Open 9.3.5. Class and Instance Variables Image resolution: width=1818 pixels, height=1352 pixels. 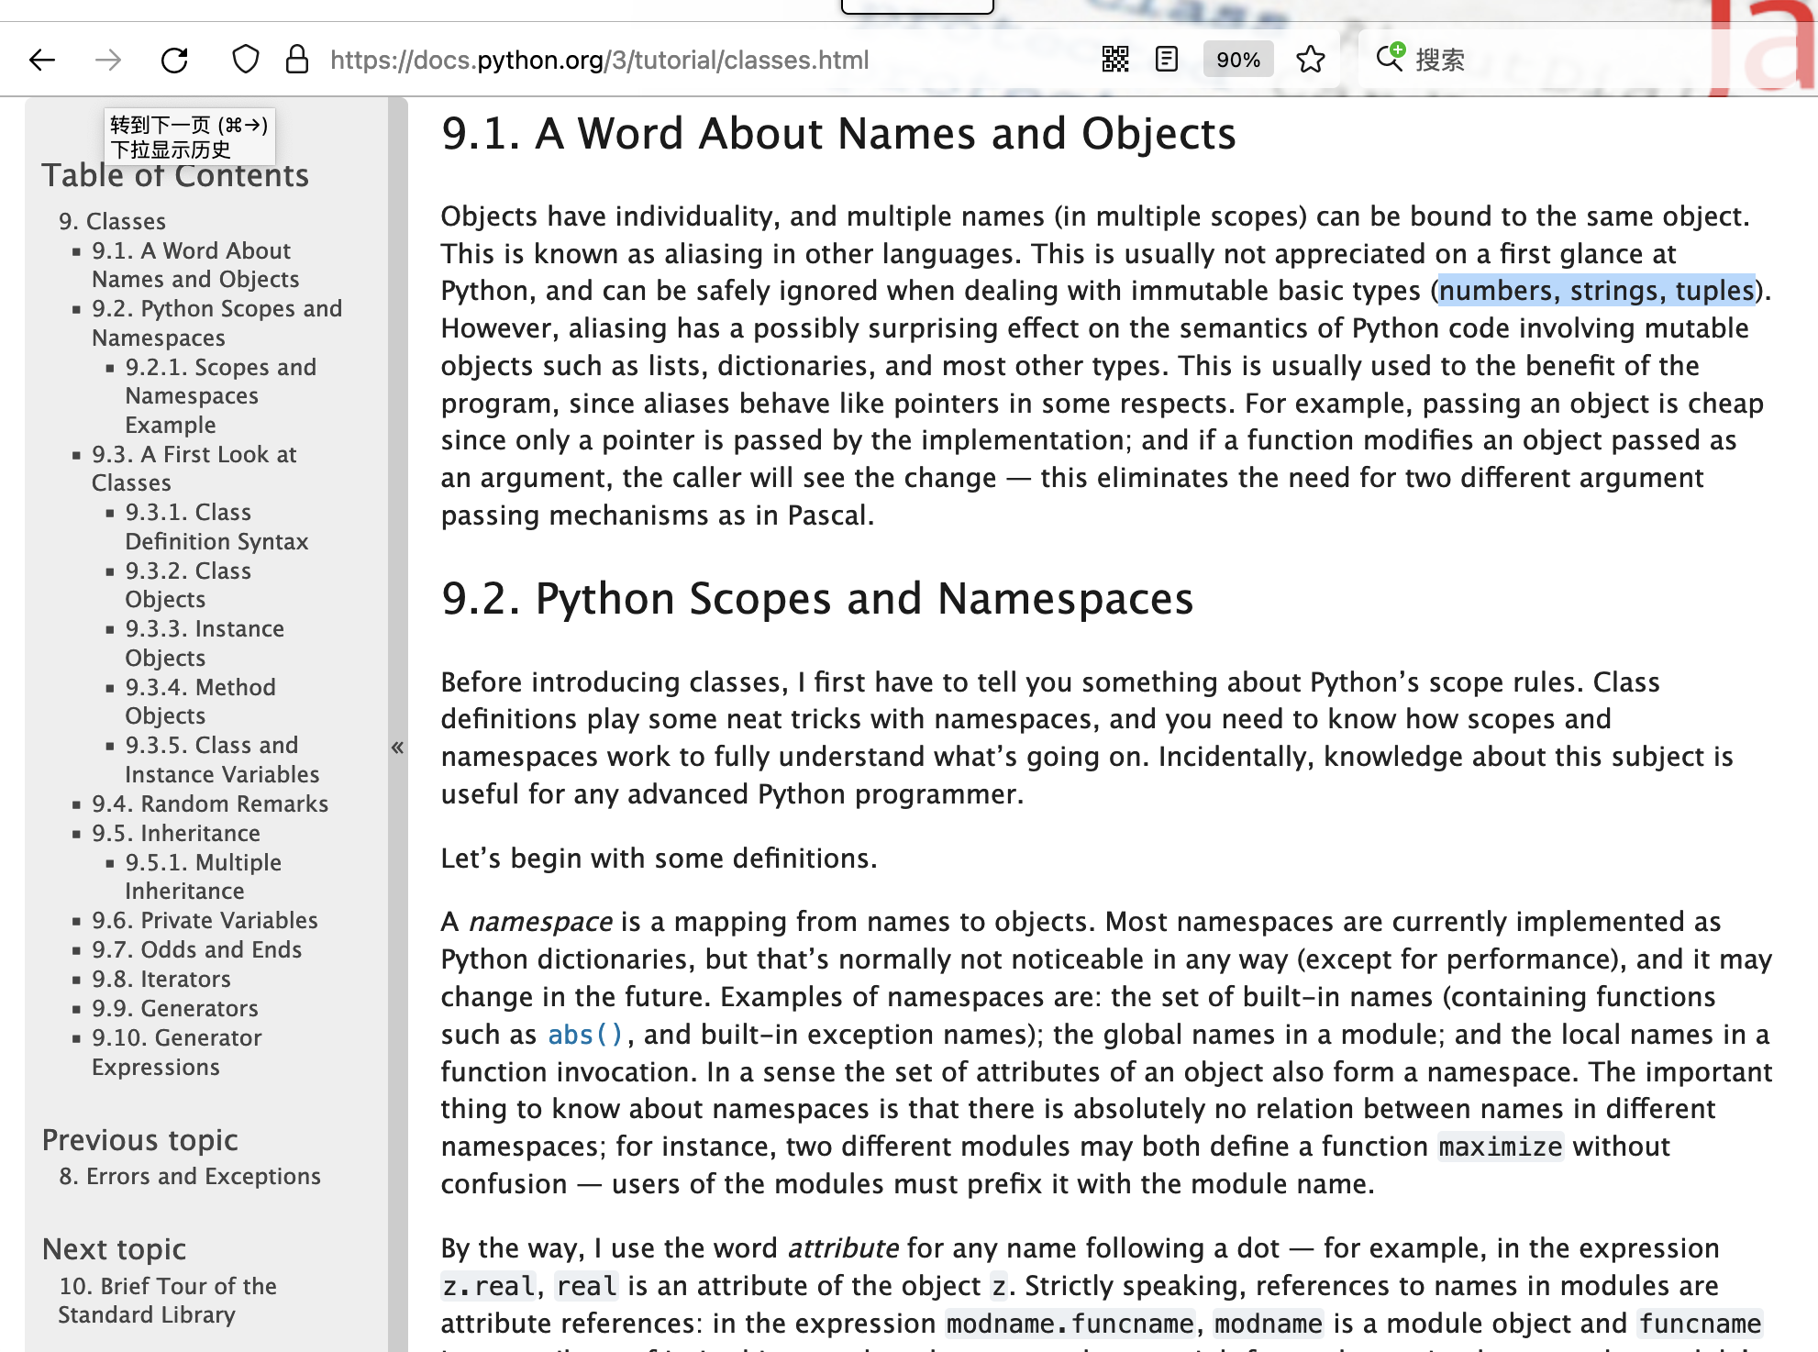(222, 759)
